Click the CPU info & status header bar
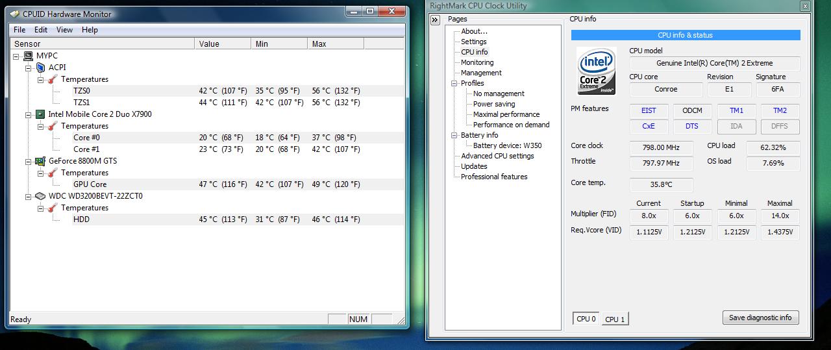The image size is (831, 350). point(685,35)
